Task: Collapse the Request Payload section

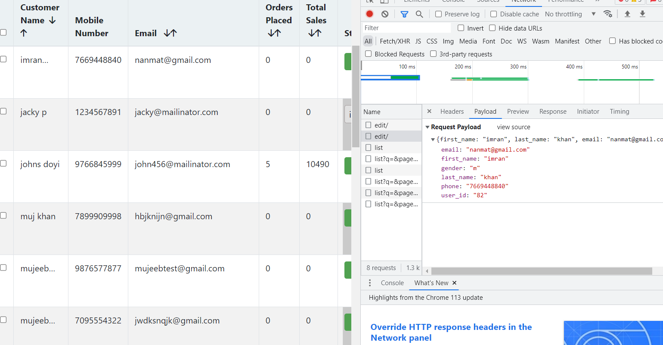Action: point(428,127)
